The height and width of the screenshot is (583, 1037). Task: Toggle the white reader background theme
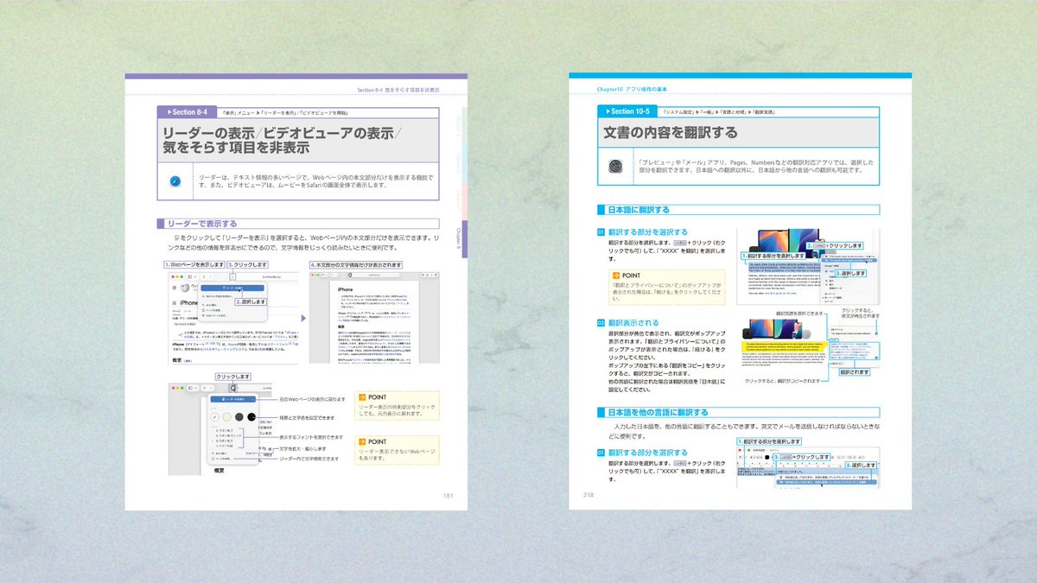214,417
